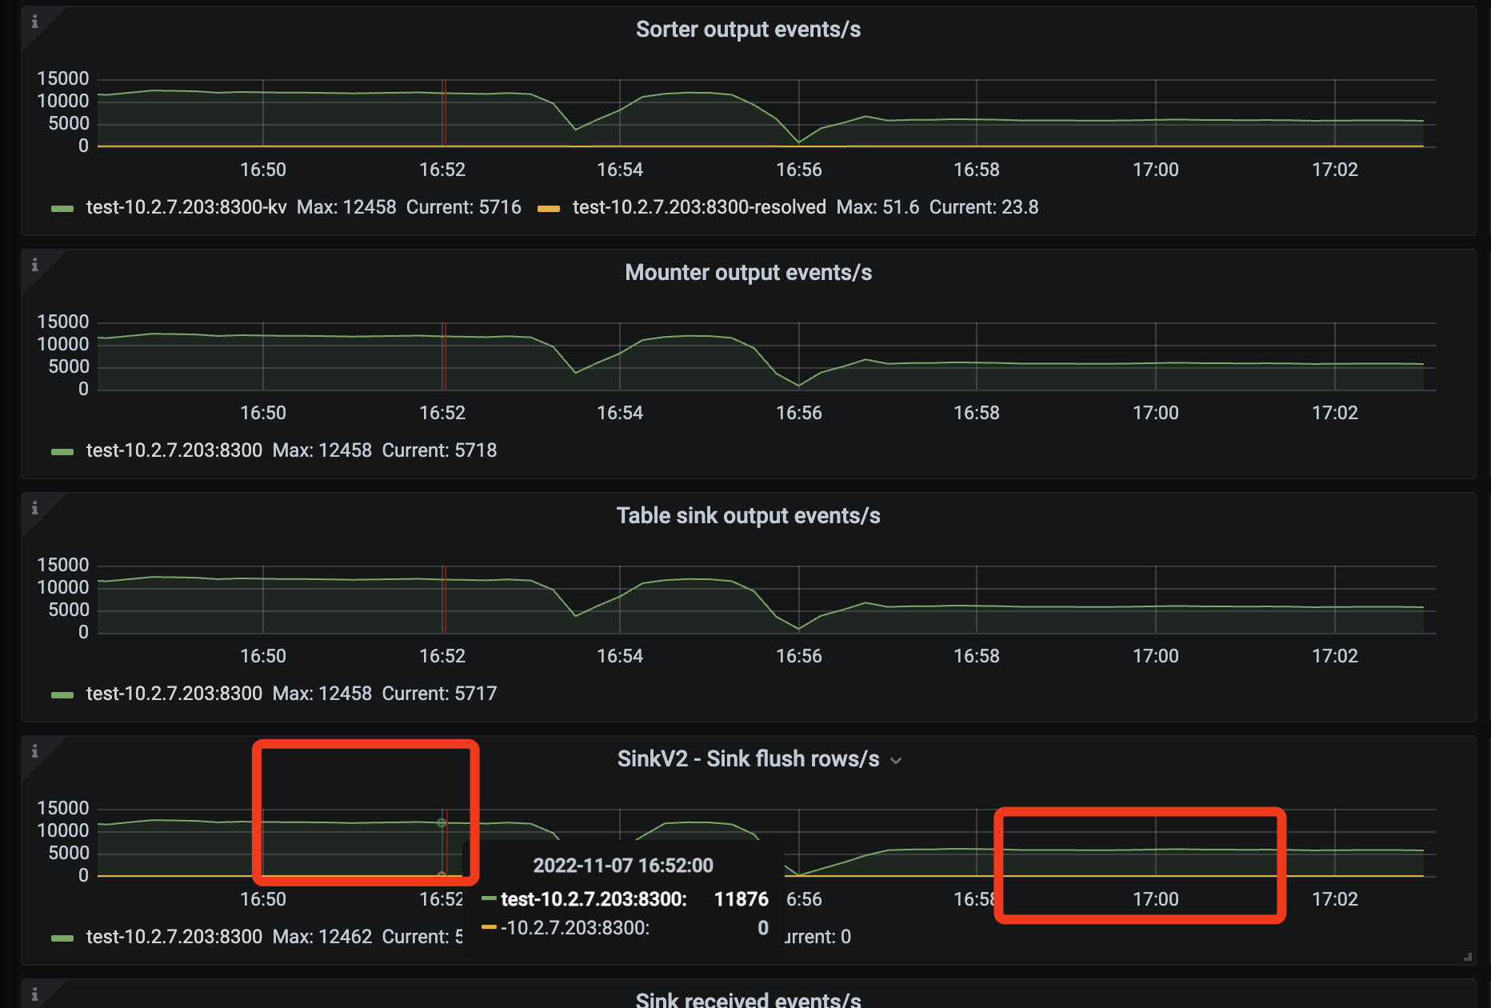Viewport: 1491px width, 1008px height.
Task: Open info icon on Sink received events/s panel
Action: click(34, 994)
